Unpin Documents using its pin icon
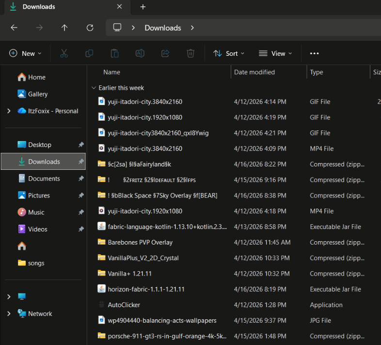 click(81, 179)
